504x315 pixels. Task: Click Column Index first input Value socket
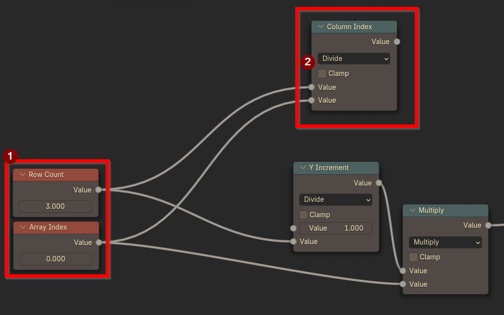(x=312, y=87)
